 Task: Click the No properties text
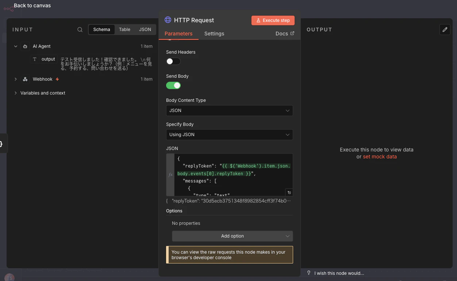pyautogui.click(x=186, y=223)
